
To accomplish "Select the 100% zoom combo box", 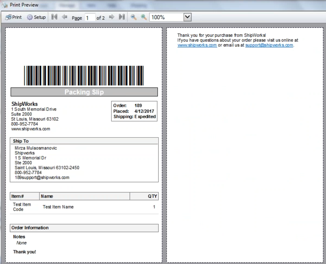I will (164, 17).
